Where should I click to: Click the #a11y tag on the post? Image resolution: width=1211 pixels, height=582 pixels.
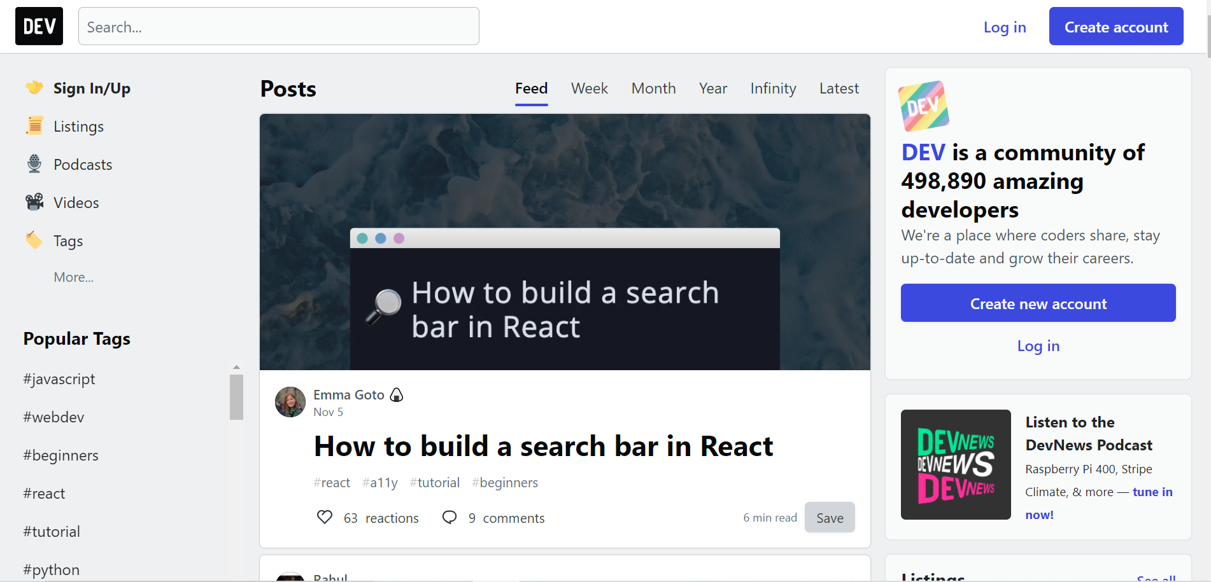[380, 483]
